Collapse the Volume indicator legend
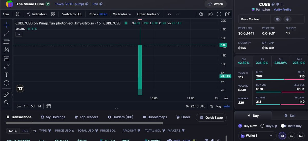308x141 pixels. point(19,34)
